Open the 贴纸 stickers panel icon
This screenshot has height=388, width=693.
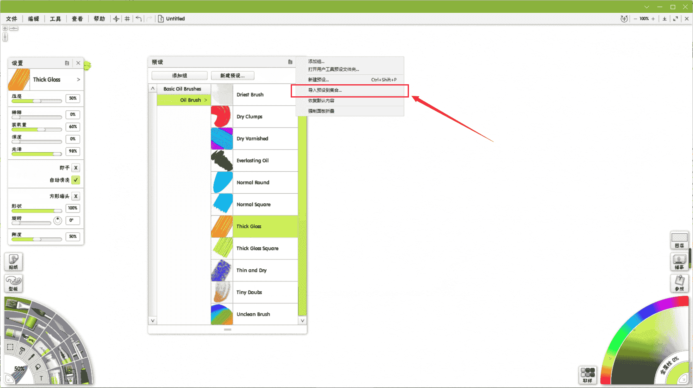coord(14,261)
